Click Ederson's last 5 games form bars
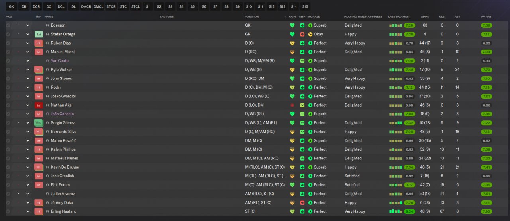Viewport: 510px width, 221px height. [x=396, y=25]
